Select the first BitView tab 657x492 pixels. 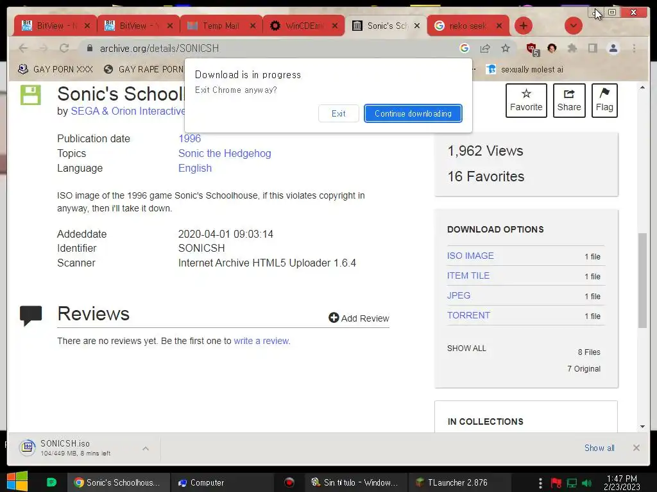(55, 26)
